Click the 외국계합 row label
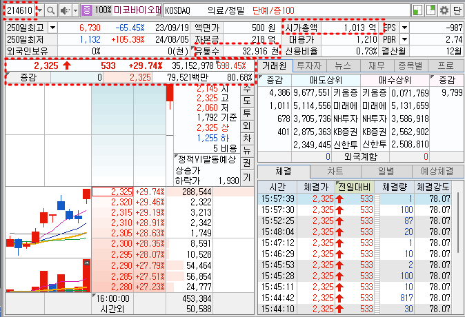Screen dimensions: 465x317 [x=360, y=156]
